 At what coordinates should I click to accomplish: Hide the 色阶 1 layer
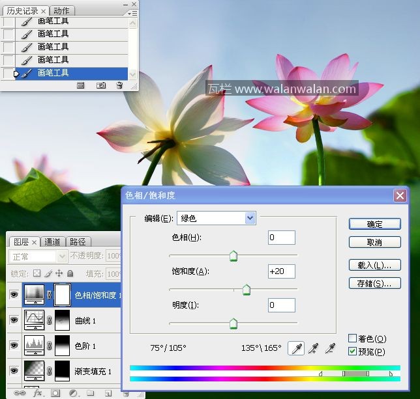tap(14, 346)
